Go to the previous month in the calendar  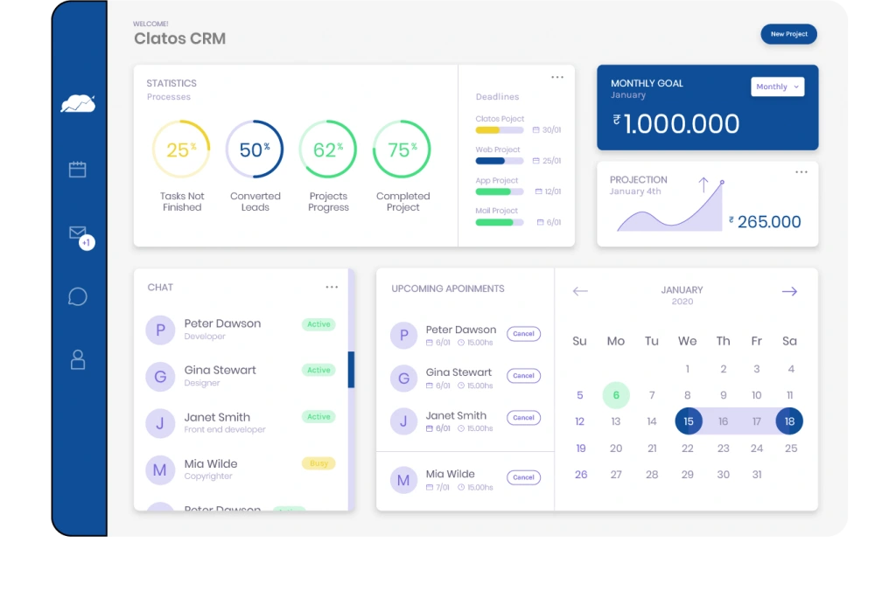[580, 291]
